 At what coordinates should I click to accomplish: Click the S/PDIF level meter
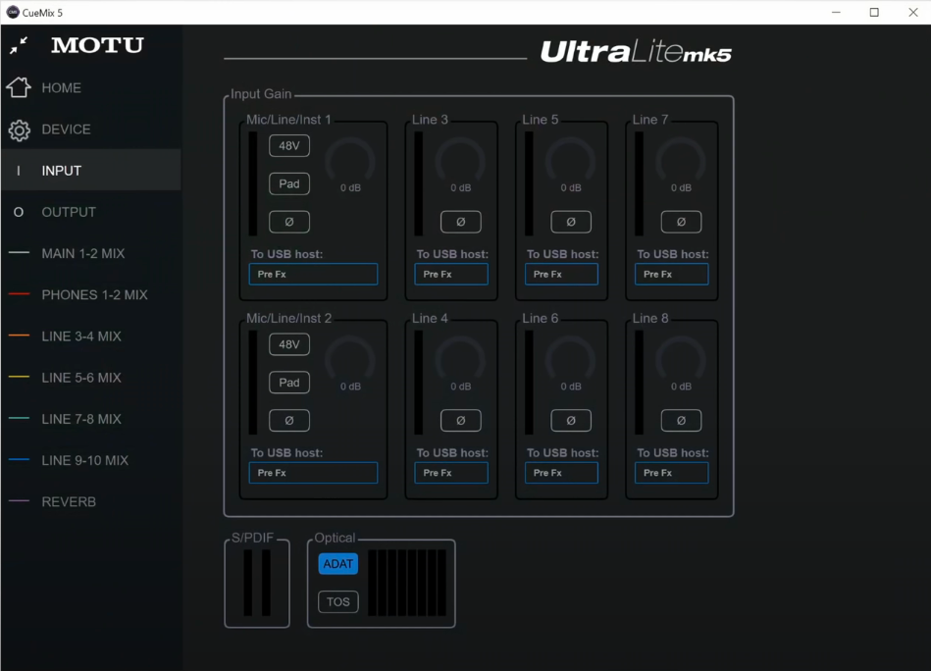[257, 583]
